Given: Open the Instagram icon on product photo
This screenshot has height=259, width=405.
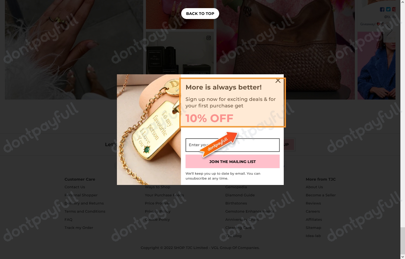Looking at the screenshot, I should coord(209,38).
